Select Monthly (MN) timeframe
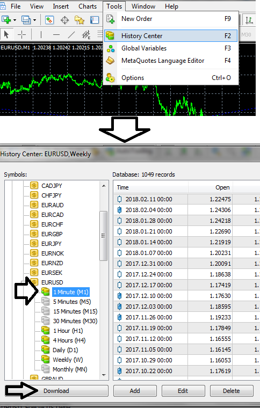 70,369
